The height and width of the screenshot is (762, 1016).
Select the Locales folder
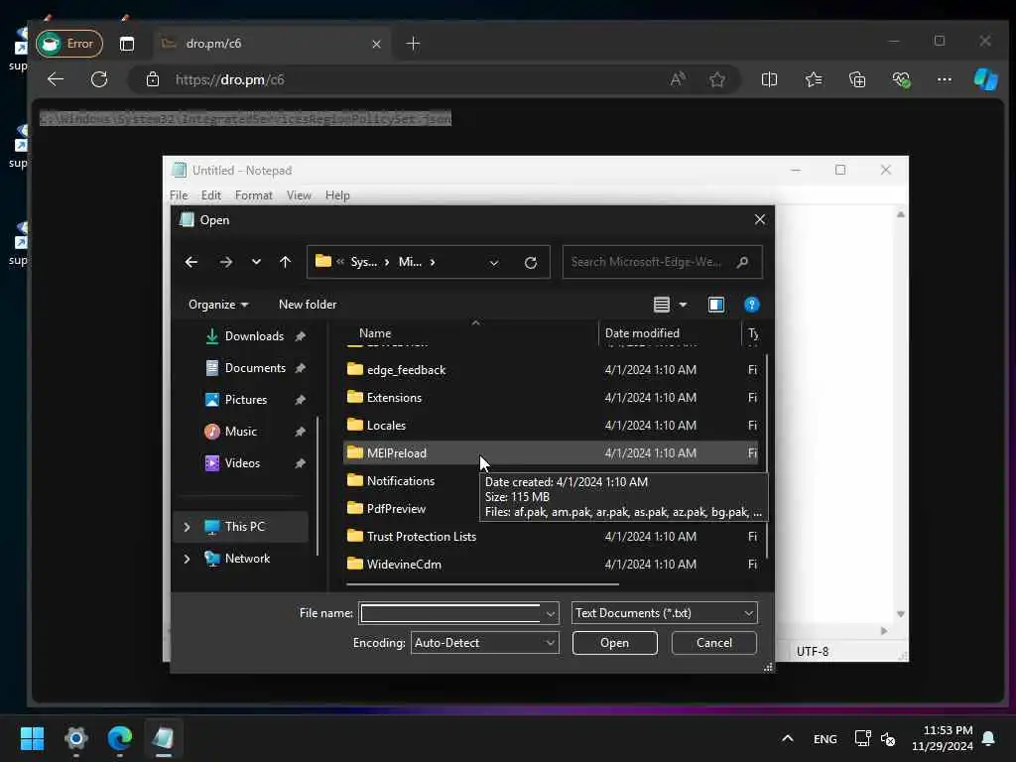pos(551,426)
